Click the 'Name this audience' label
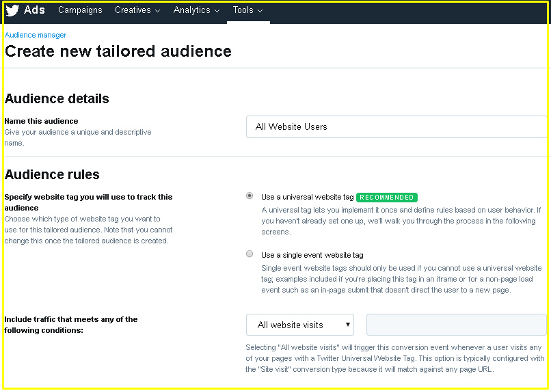551x391 pixels. (x=42, y=121)
